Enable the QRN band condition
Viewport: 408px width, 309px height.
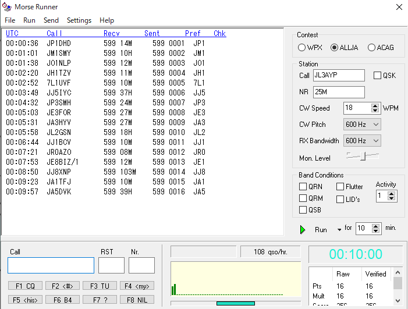coord(303,186)
